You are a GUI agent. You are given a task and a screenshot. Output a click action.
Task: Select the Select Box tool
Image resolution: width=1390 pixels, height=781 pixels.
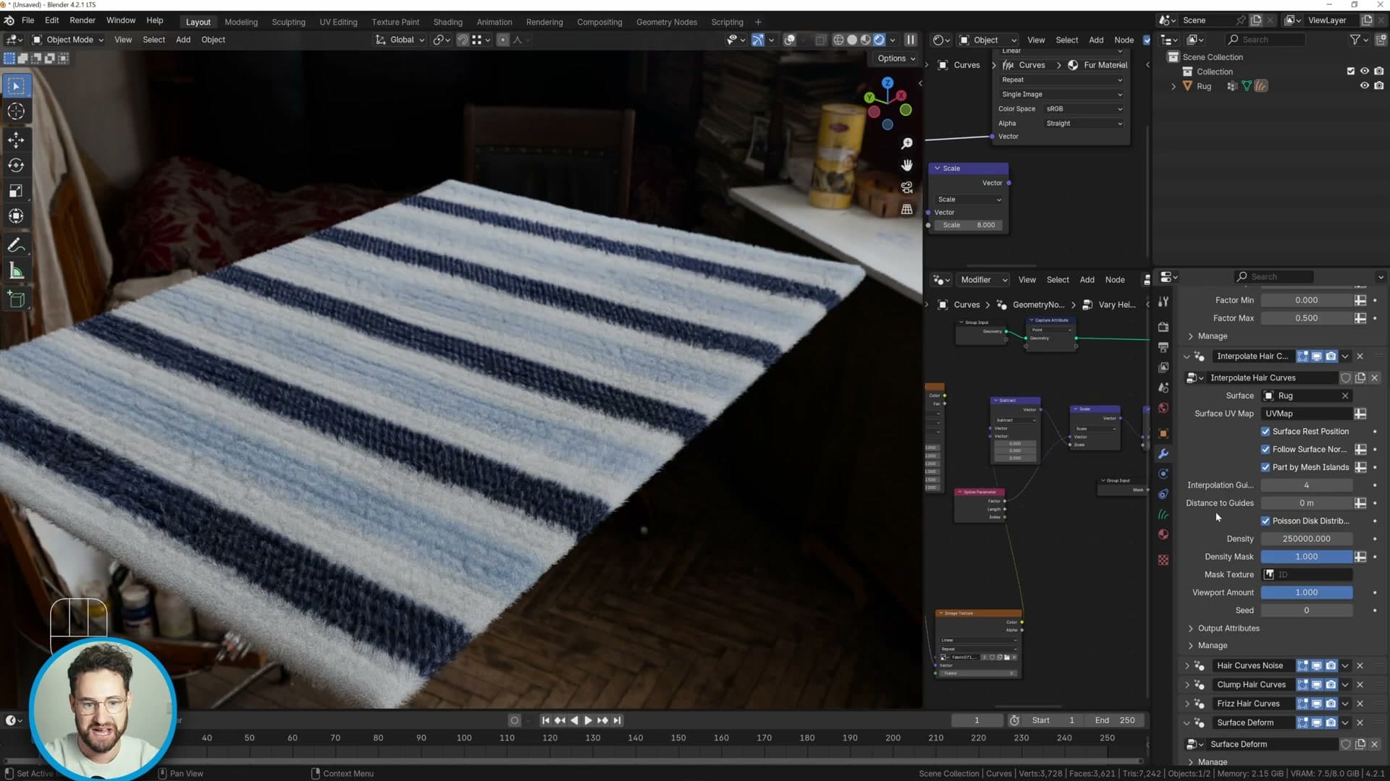click(x=16, y=86)
